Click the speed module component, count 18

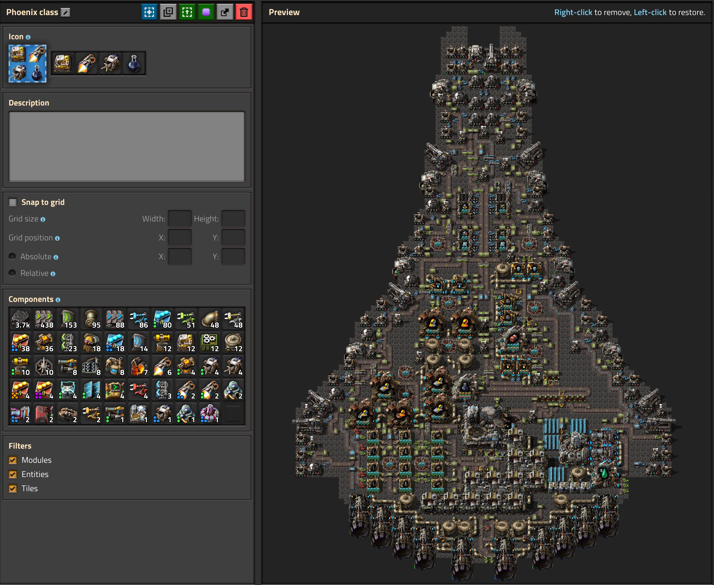(115, 343)
